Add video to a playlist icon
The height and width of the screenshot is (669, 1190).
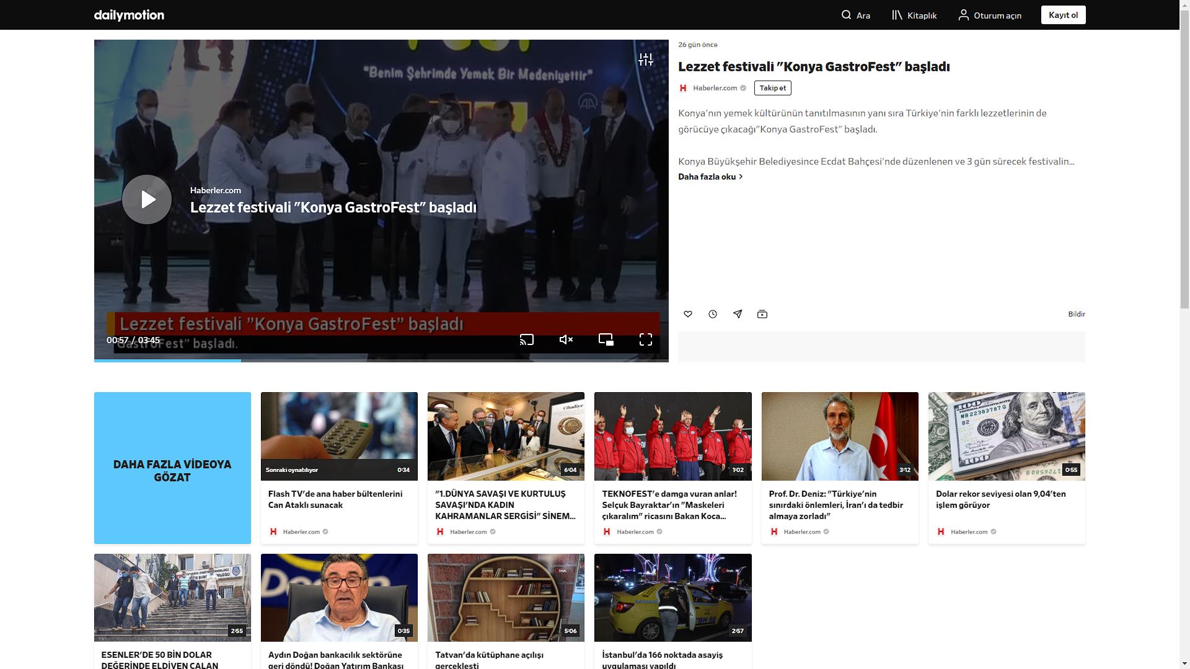coord(762,314)
